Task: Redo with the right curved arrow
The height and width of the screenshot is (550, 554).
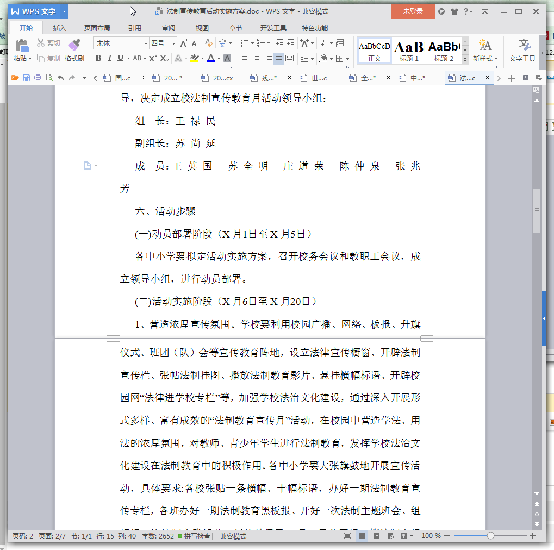Action: point(72,78)
